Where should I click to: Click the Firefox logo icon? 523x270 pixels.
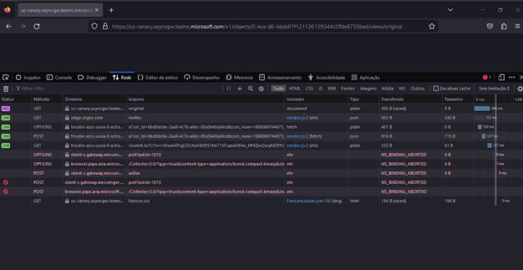pyautogui.click(x=8, y=10)
